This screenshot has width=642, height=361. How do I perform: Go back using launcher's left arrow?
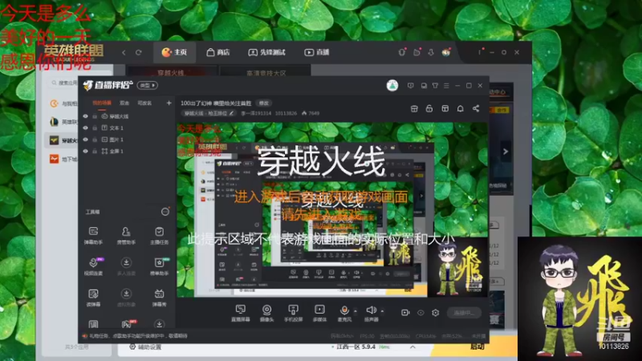(x=124, y=52)
